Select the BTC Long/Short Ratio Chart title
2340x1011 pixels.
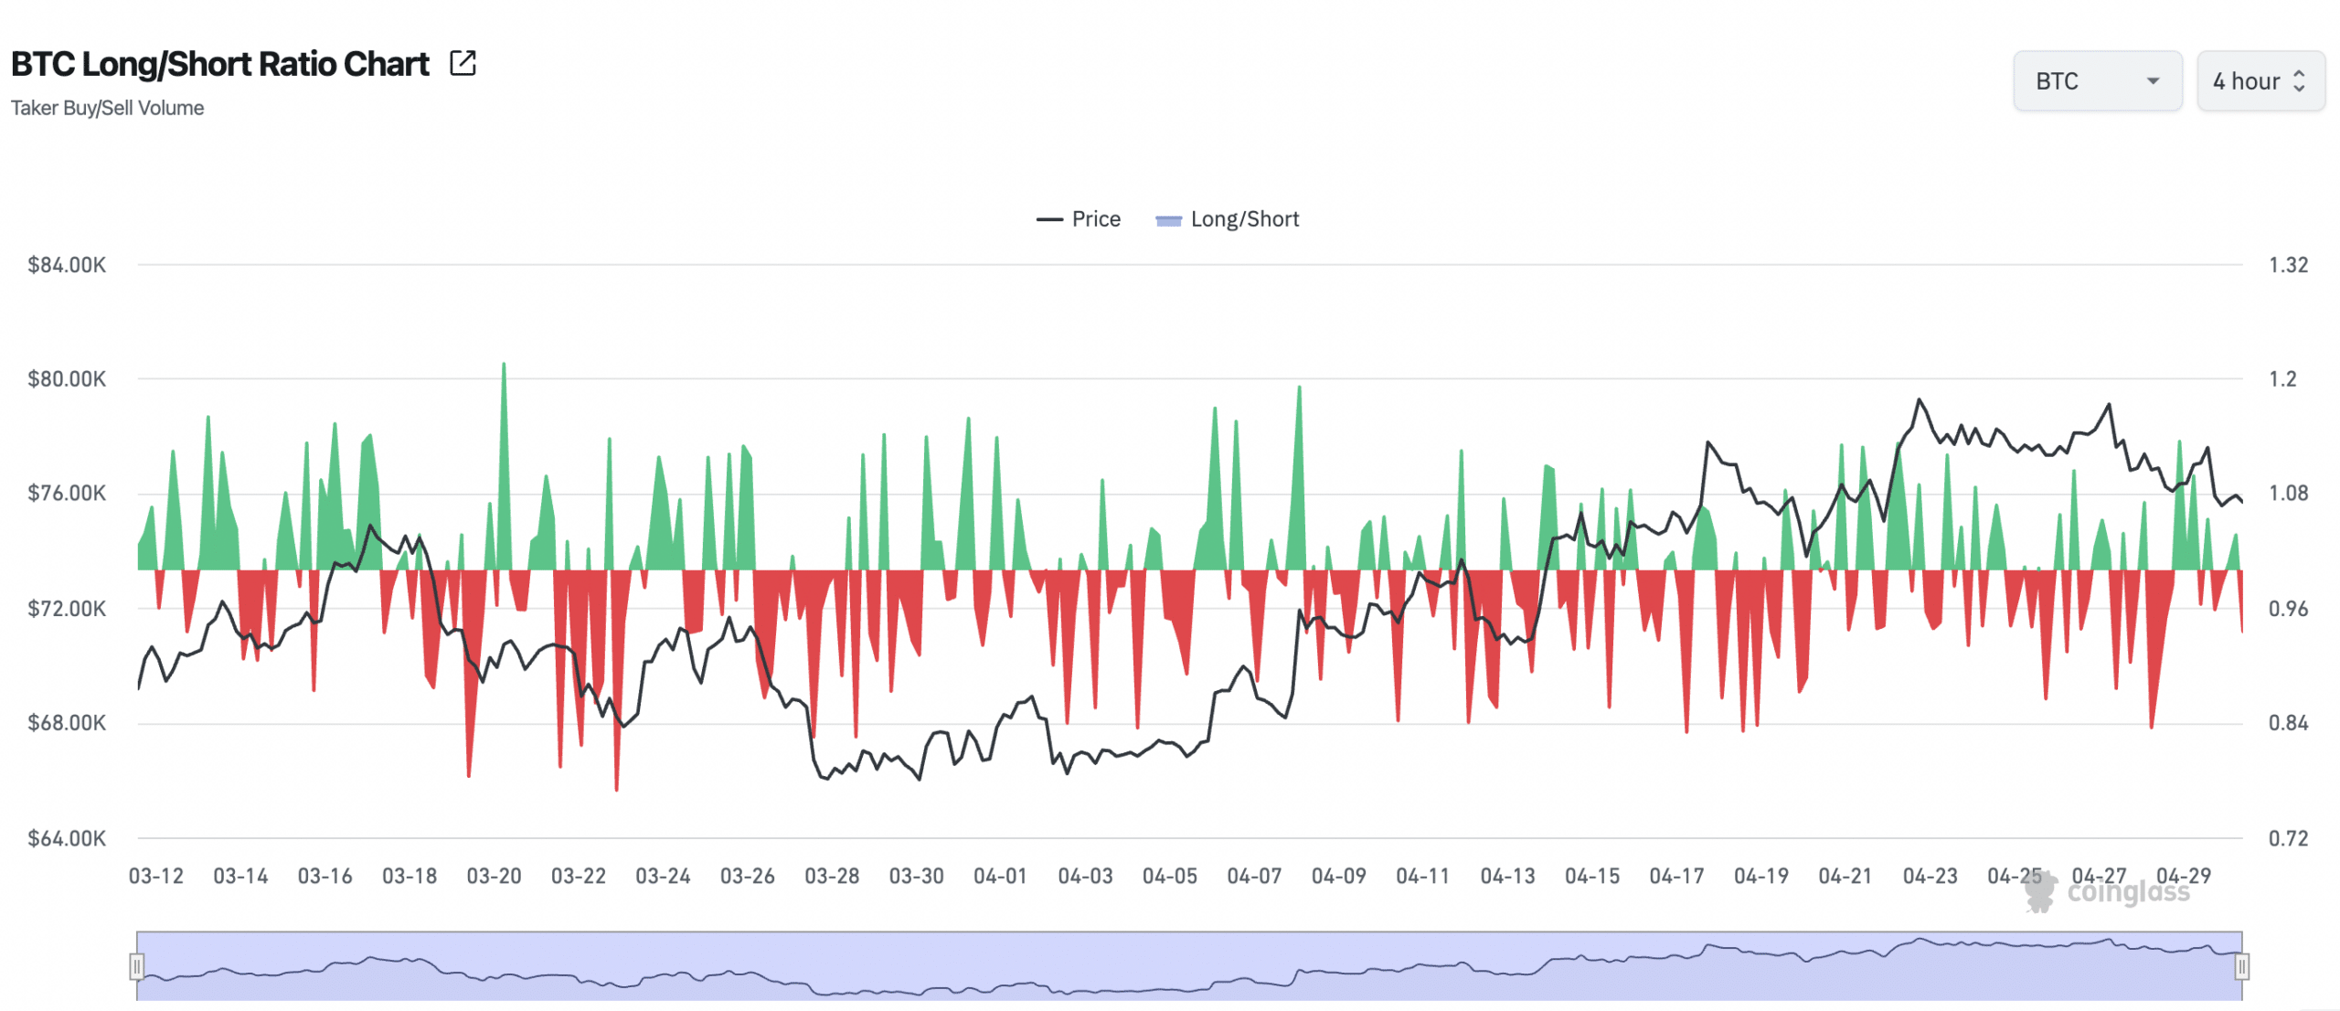[x=219, y=64]
